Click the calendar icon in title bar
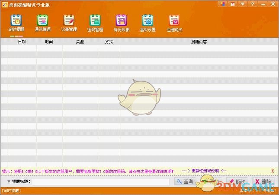 [232, 4]
